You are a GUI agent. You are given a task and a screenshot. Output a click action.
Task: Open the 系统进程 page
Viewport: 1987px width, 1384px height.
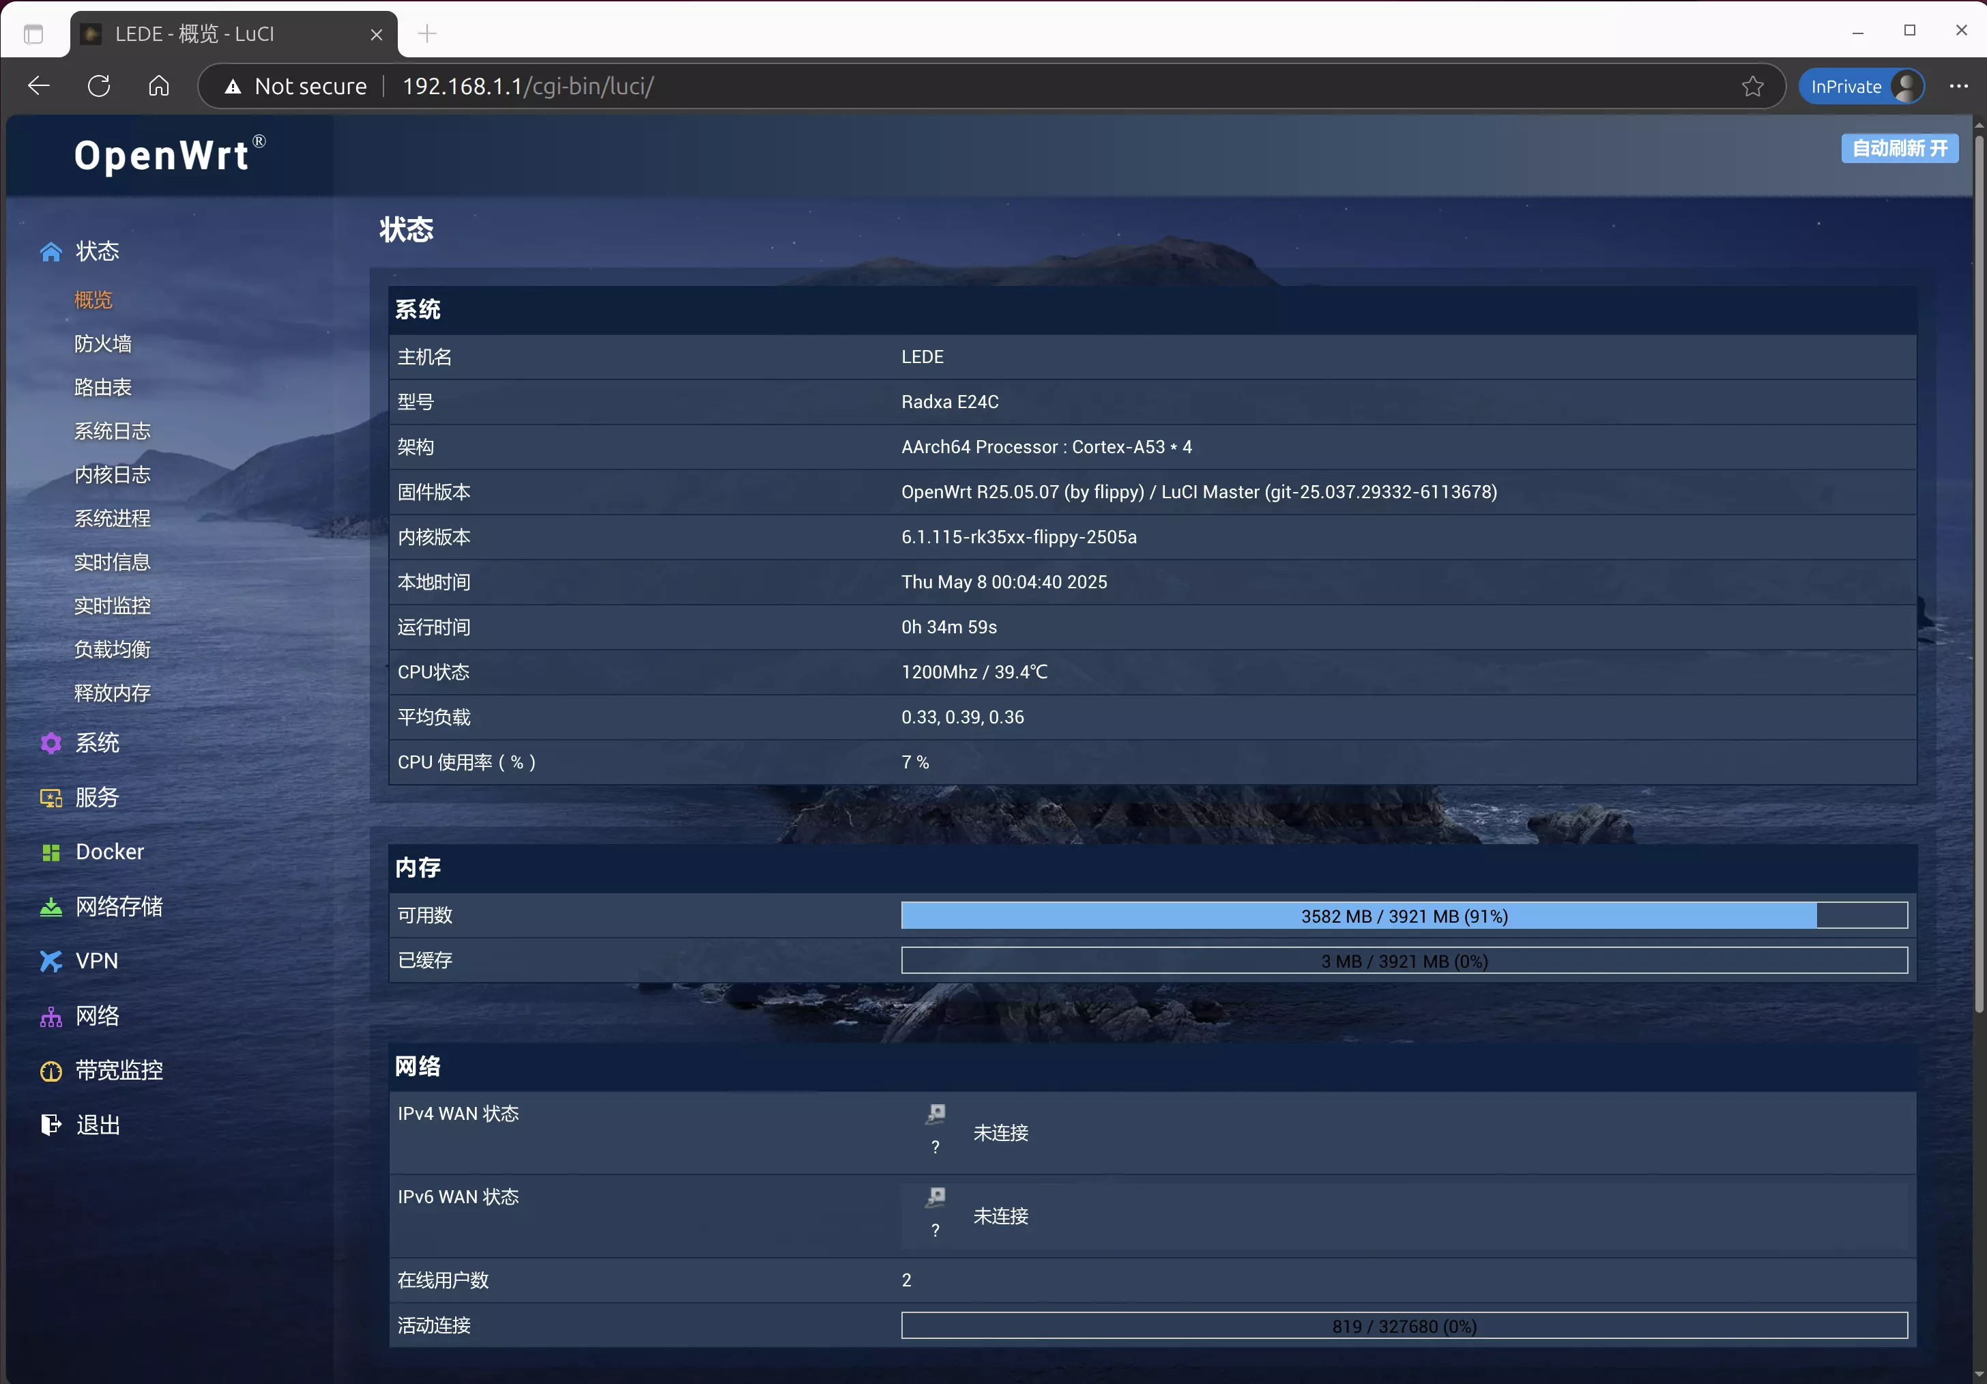pyautogui.click(x=113, y=519)
